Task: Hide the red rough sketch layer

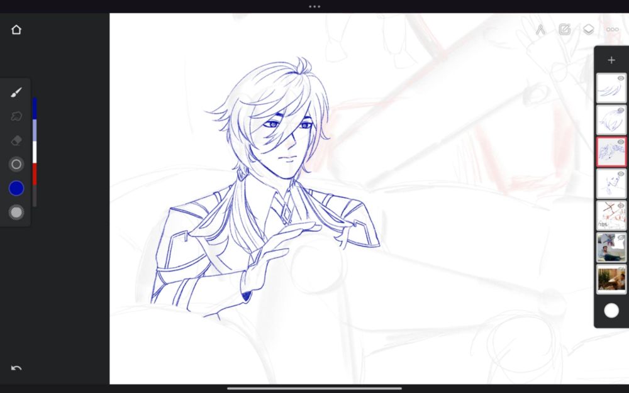Action: coord(621,206)
